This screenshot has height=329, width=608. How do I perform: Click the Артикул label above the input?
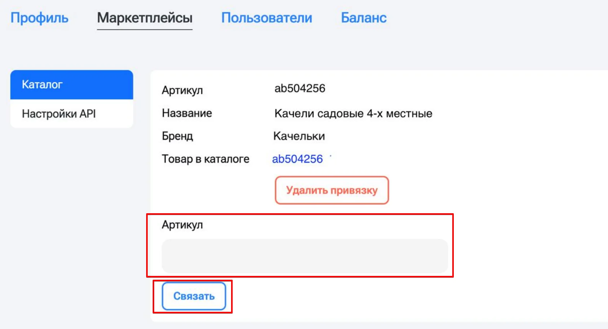pyautogui.click(x=182, y=225)
